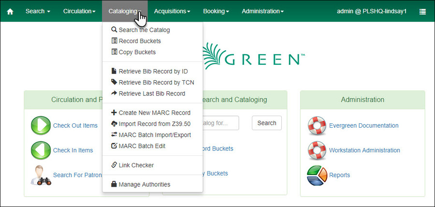Viewport: 435px width, 207px height.
Task: Click the transfer icon beside MARC Batch Import/Export
Action: 114,134
